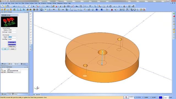Open dropdown arrow next to Undo
Image resolution: width=176 pixels, height=99 pixels.
(x=16, y=6)
